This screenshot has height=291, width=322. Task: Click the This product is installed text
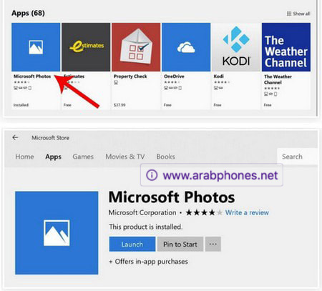tap(146, 227)
